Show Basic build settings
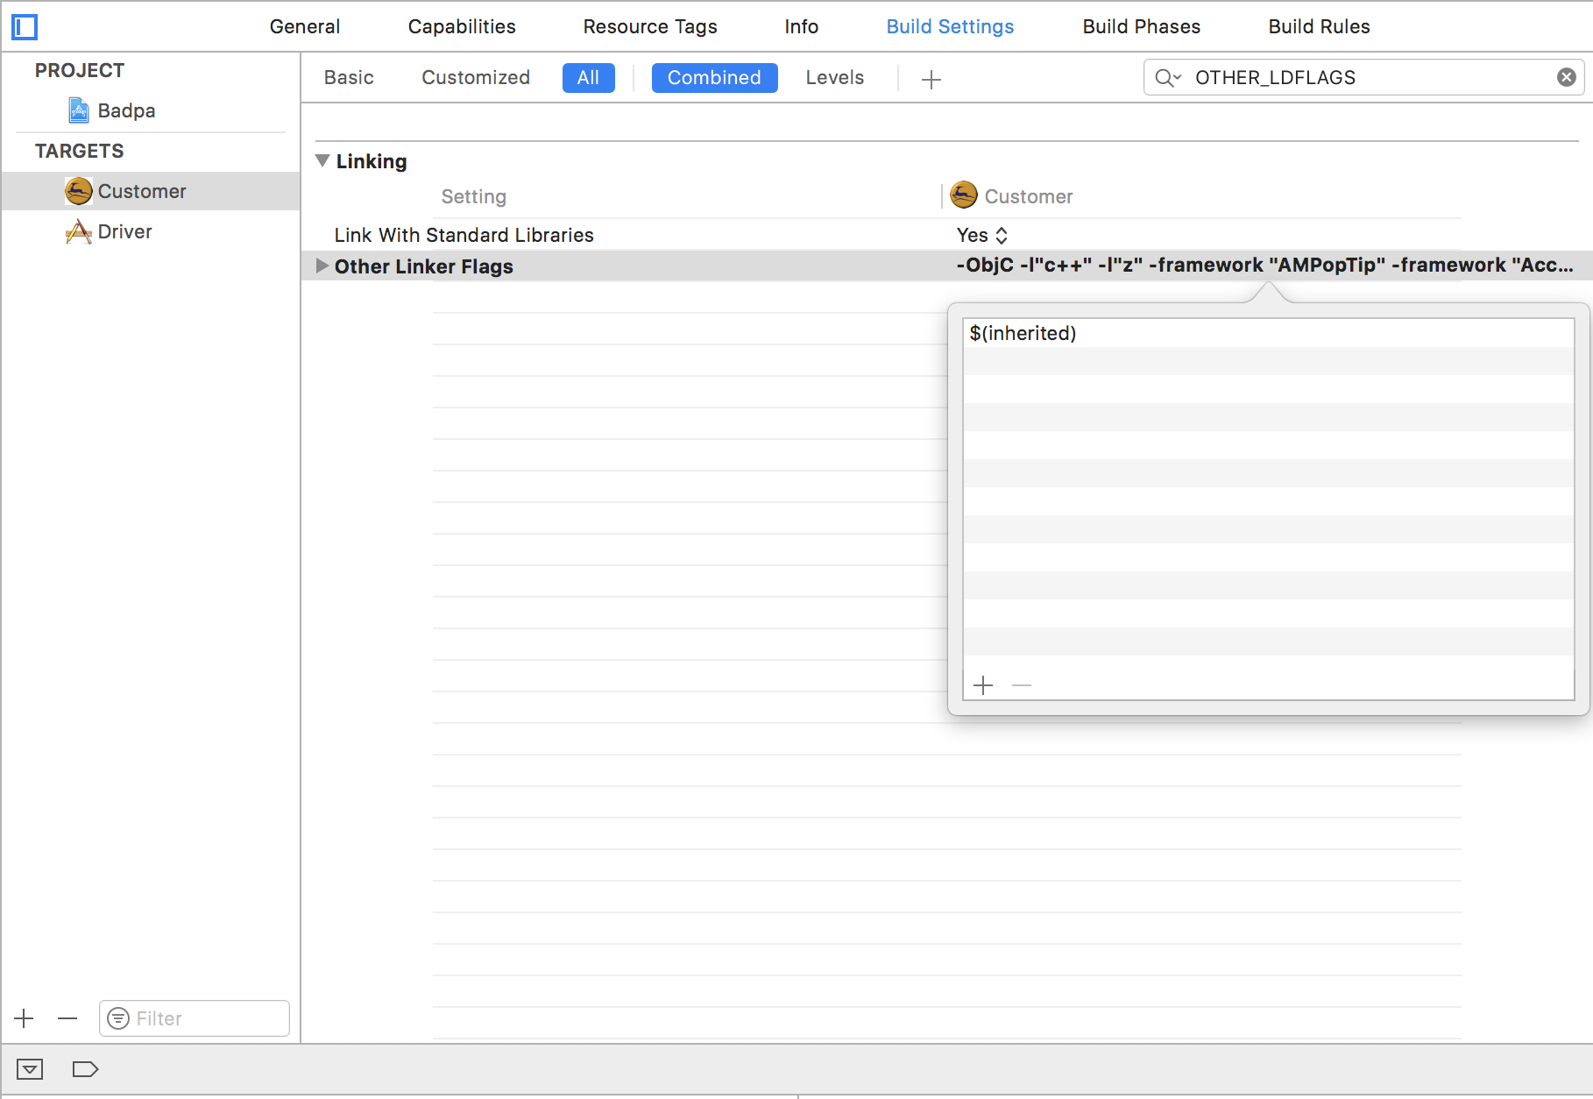The image size is (1593, 1099). click(x=349, y=77)
